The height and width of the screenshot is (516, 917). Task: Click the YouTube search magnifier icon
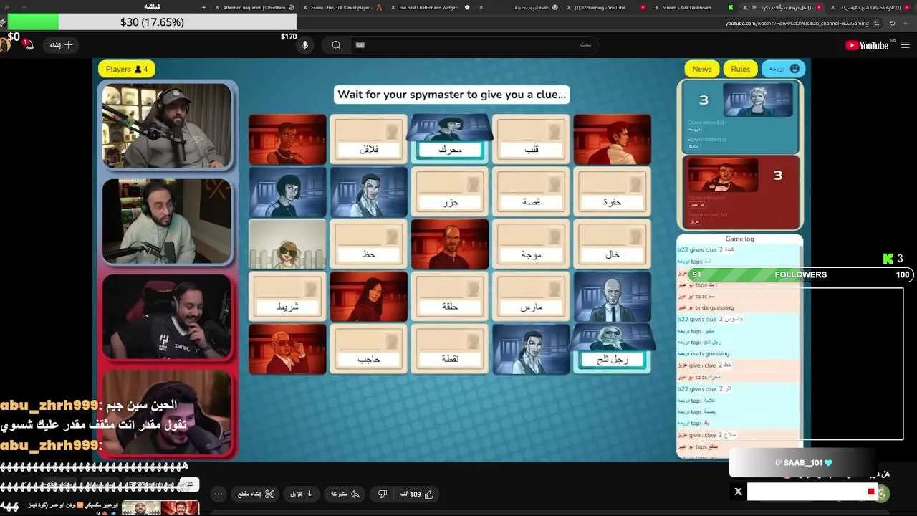pos(336,45)
